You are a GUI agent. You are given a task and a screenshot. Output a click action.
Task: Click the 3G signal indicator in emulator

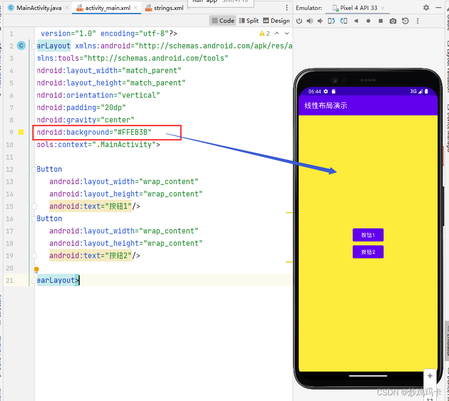point(416,92)
